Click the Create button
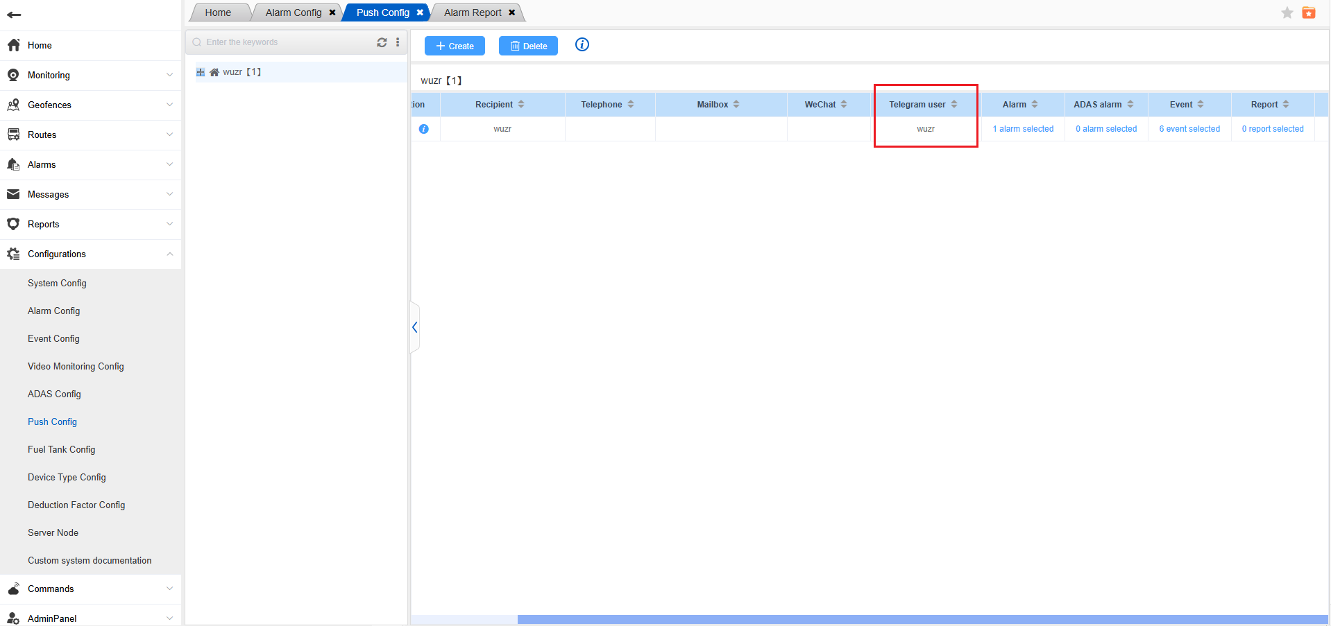 [455, 46]
